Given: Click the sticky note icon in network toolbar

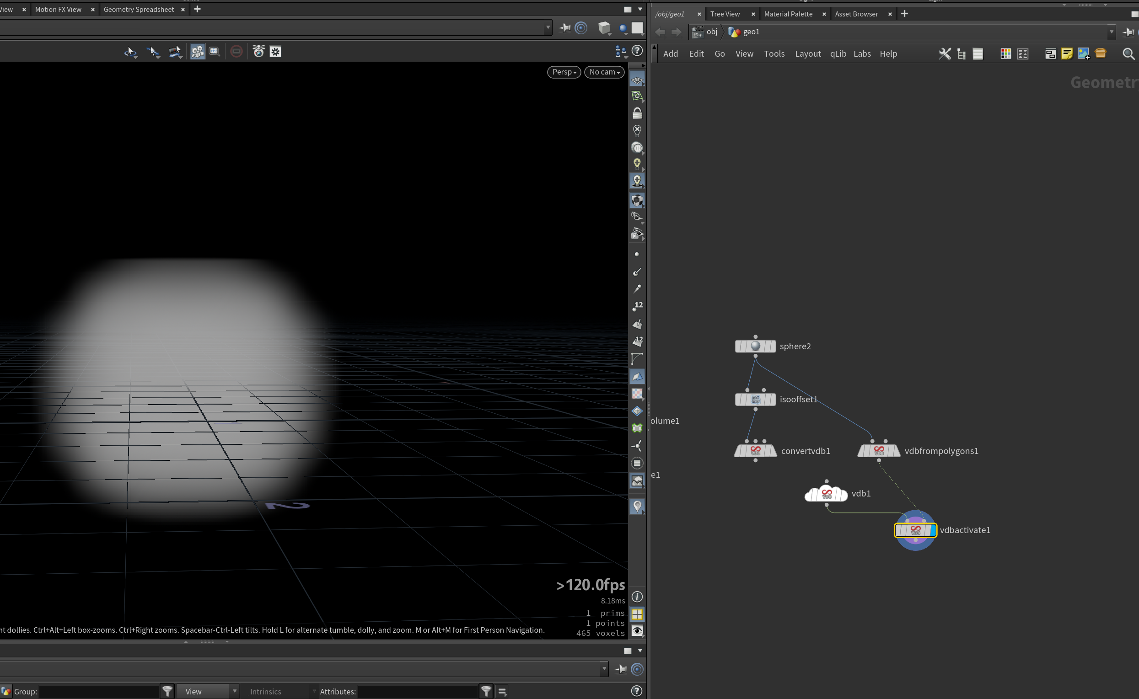Looking at the screenshot, I should coord(1067,54).
